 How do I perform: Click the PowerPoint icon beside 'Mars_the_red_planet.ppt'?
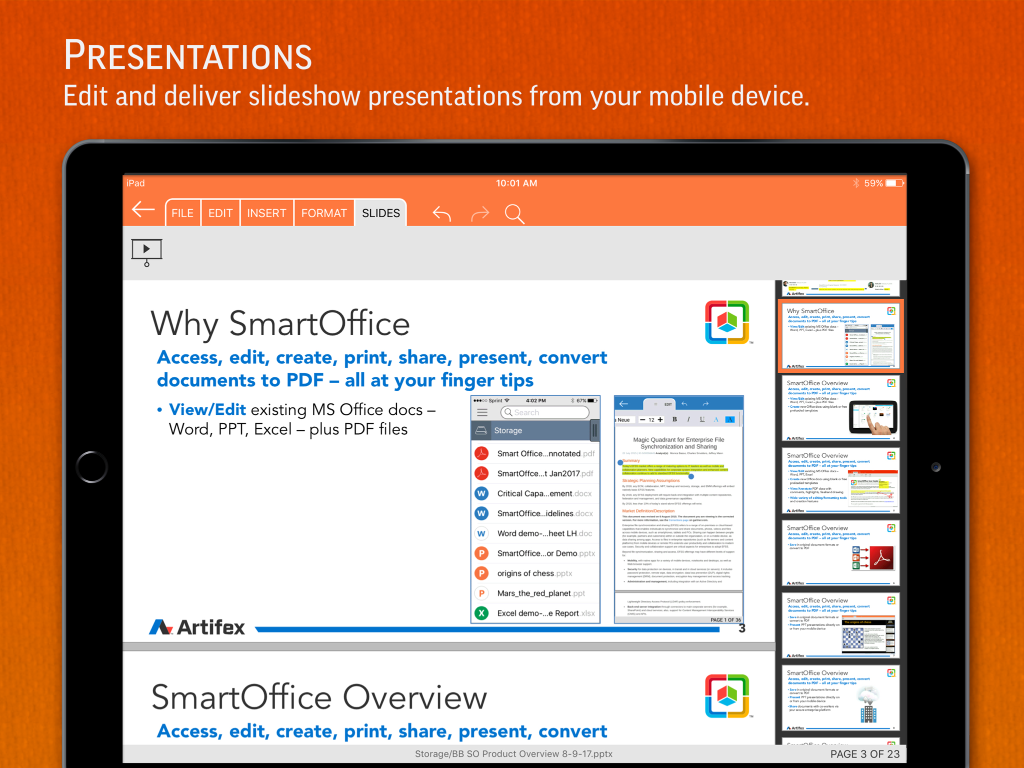click(x=481, y=593)
